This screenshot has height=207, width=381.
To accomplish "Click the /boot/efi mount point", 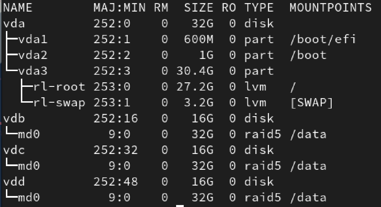I will pyautogui.click(x=322, y=39).
